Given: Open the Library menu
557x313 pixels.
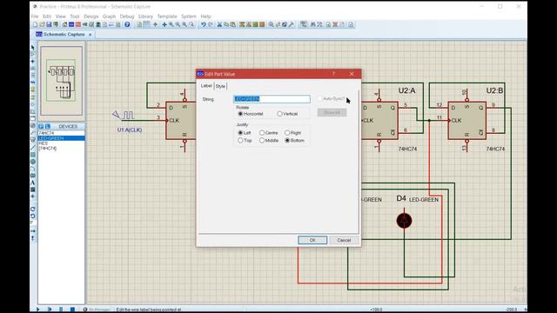Looking at the screenshot, I should pos(145,17).
